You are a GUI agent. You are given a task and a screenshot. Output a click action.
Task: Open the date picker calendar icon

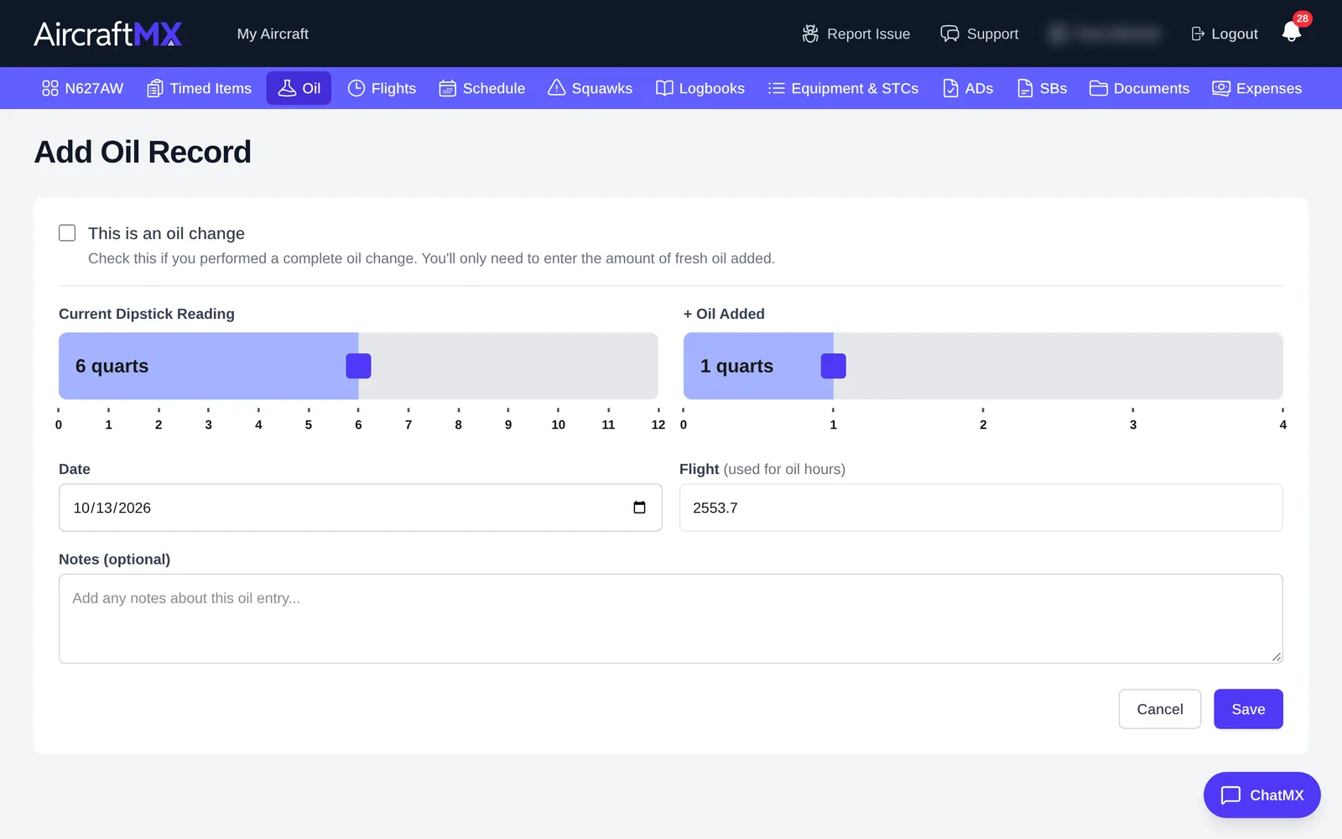(639, 507)
